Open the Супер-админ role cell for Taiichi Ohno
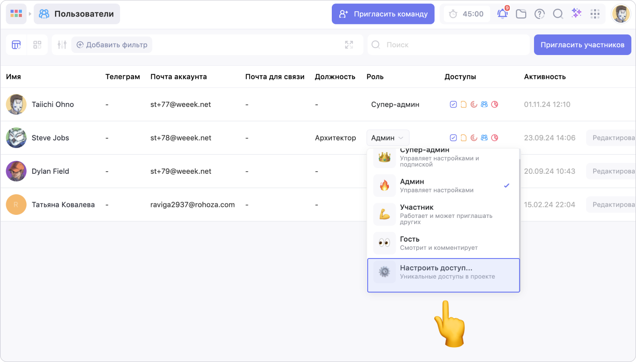636x362 pixels. coord(395,105)
